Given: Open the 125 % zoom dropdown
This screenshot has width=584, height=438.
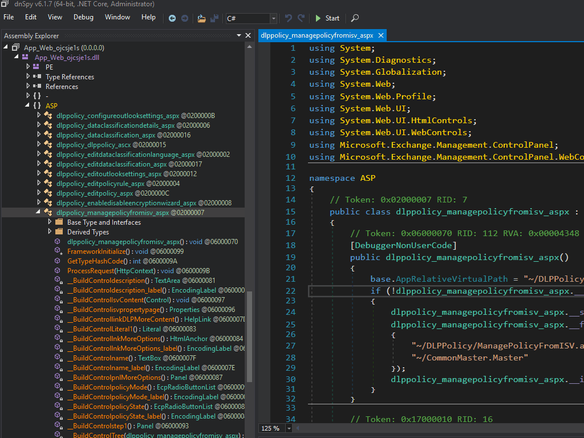Looking at the screenshot, I should 289,428.
